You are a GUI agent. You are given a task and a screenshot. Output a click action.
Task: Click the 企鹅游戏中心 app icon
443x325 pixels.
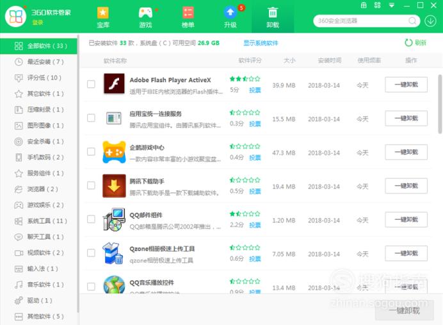tap(114, 152)
